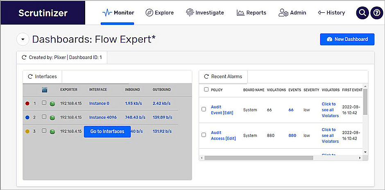
Task: Open the Reports menu
Action: click(x=251, y=13)
